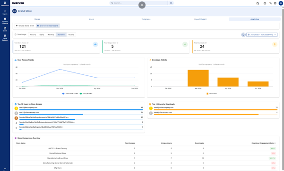Click the Total Downloads value 24

click(x=202, y=46)
